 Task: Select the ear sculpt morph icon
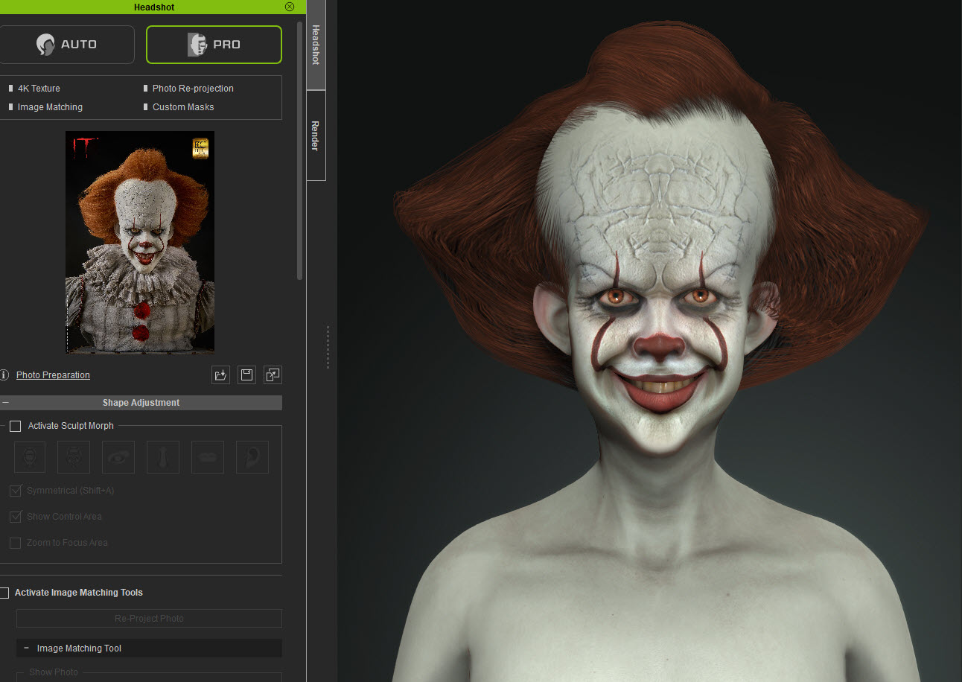[x=252, y=457]
